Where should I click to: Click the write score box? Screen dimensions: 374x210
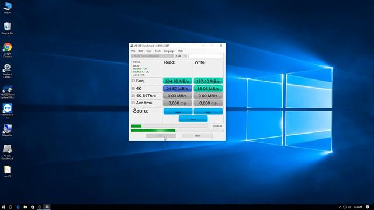208,111
